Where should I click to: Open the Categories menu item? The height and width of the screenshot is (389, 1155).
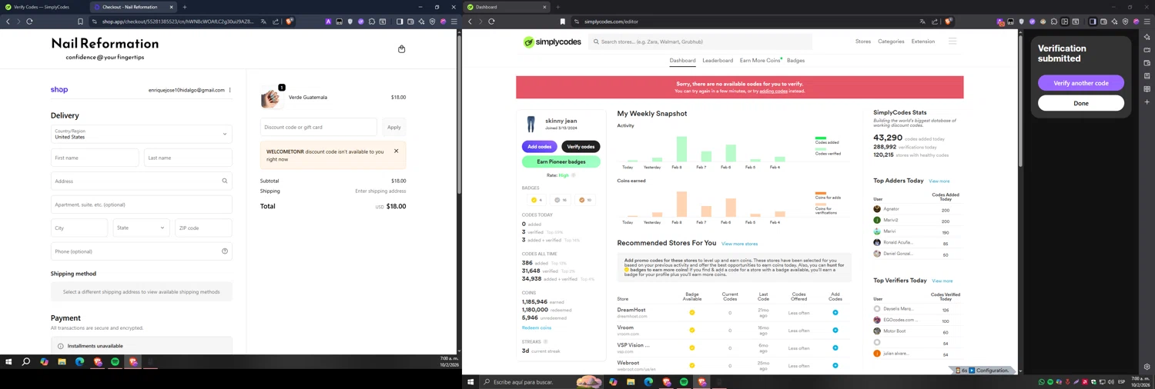[x=891, y=42]
